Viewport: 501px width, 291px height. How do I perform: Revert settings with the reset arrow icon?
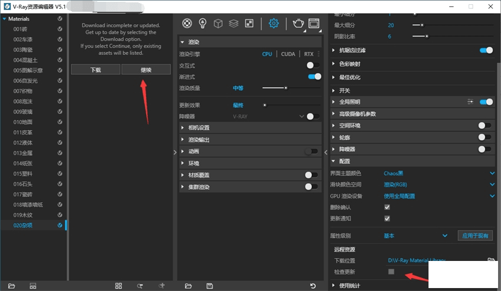click(x=313, y=286)
